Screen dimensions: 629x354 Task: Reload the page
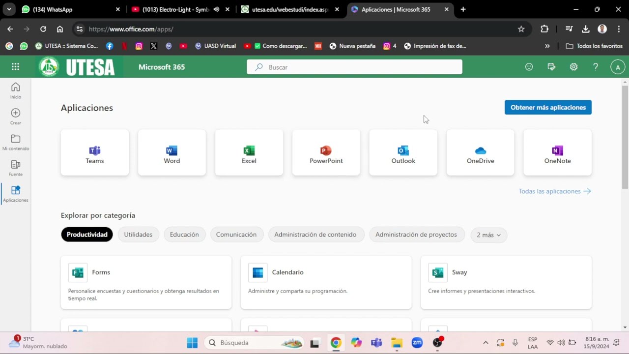click(43, 29)
